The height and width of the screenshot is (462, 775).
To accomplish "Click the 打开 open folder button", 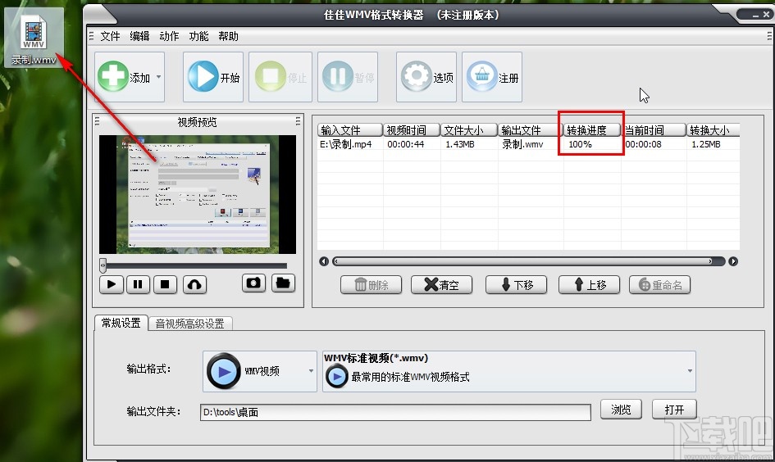I will 675,410.
